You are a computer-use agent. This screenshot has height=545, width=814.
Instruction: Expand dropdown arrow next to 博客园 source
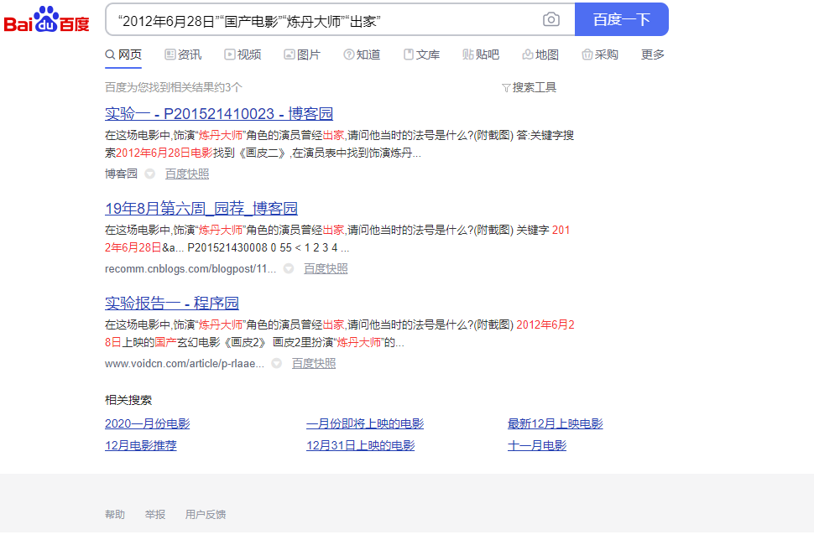pyautogui.click(x=149, y=174)
